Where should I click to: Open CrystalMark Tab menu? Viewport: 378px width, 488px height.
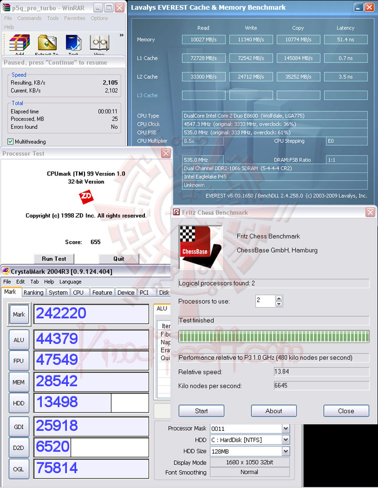[x=35, y=282]
